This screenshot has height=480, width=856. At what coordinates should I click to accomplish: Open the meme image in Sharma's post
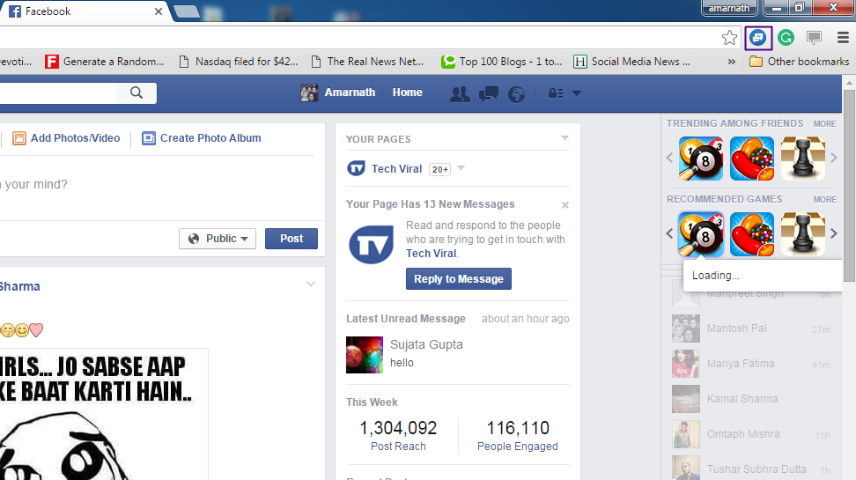[x=104, y=414]
